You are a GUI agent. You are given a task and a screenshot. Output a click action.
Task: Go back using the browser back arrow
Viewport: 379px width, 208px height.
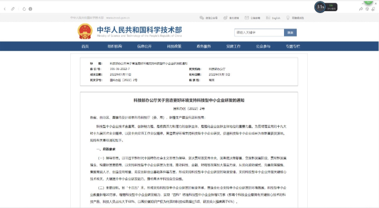5,9
